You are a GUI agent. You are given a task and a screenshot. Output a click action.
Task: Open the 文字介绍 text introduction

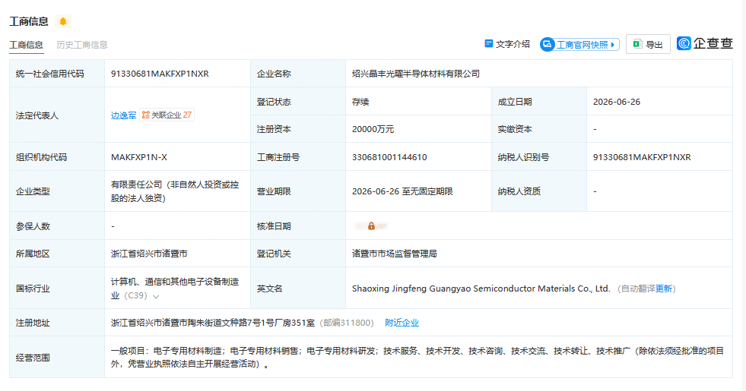(507, 44)
